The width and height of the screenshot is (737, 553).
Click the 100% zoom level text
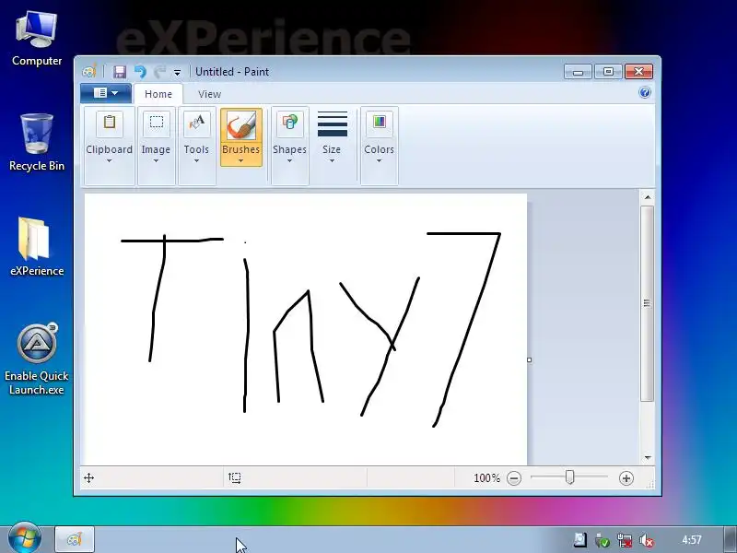point(486,478)
